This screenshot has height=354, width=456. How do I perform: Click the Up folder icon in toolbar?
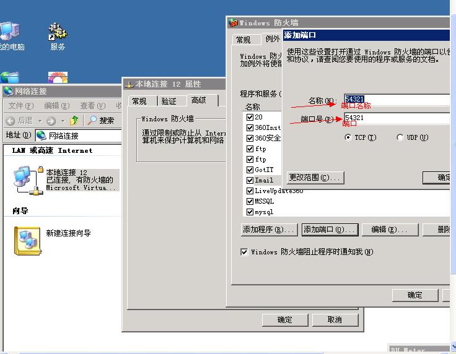coord(74,121)
